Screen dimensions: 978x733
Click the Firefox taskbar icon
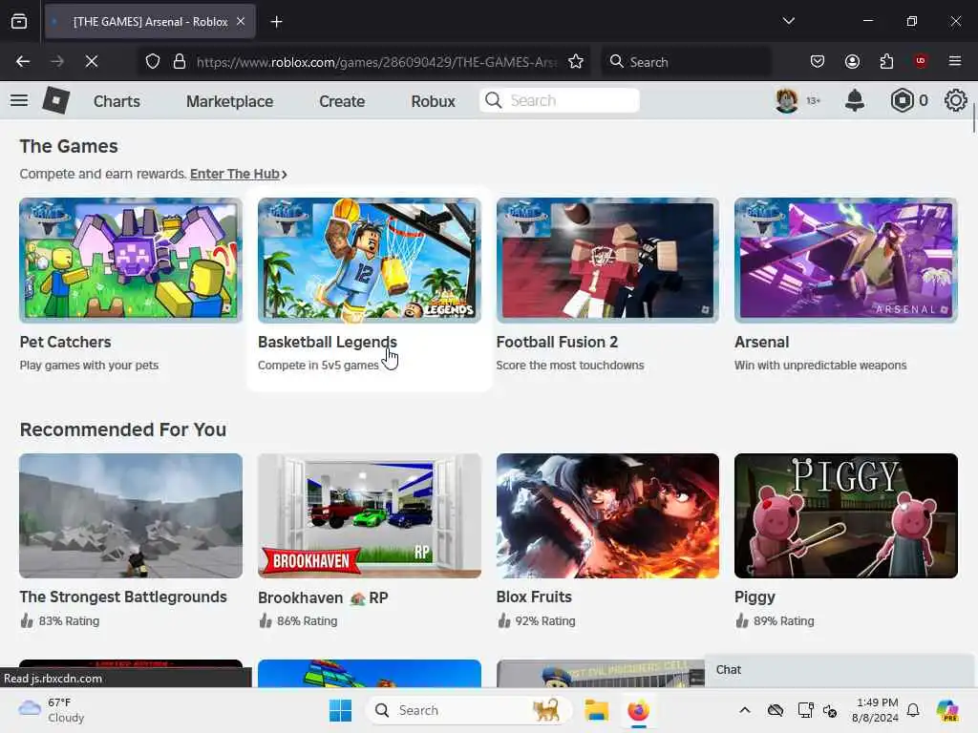pos(638,710)
